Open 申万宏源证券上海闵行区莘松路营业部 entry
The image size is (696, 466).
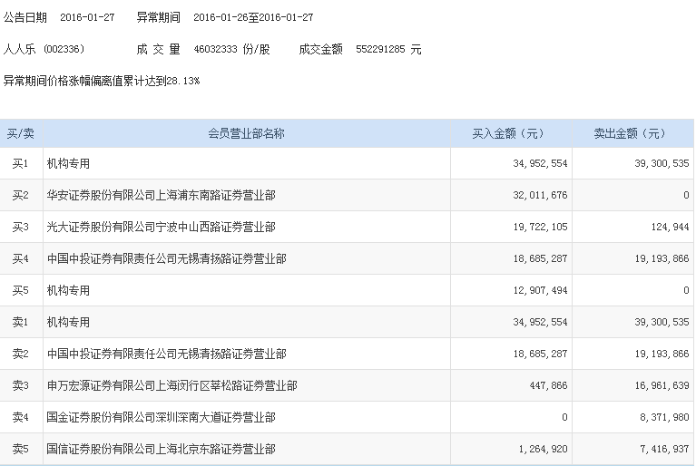pos(172,385)
